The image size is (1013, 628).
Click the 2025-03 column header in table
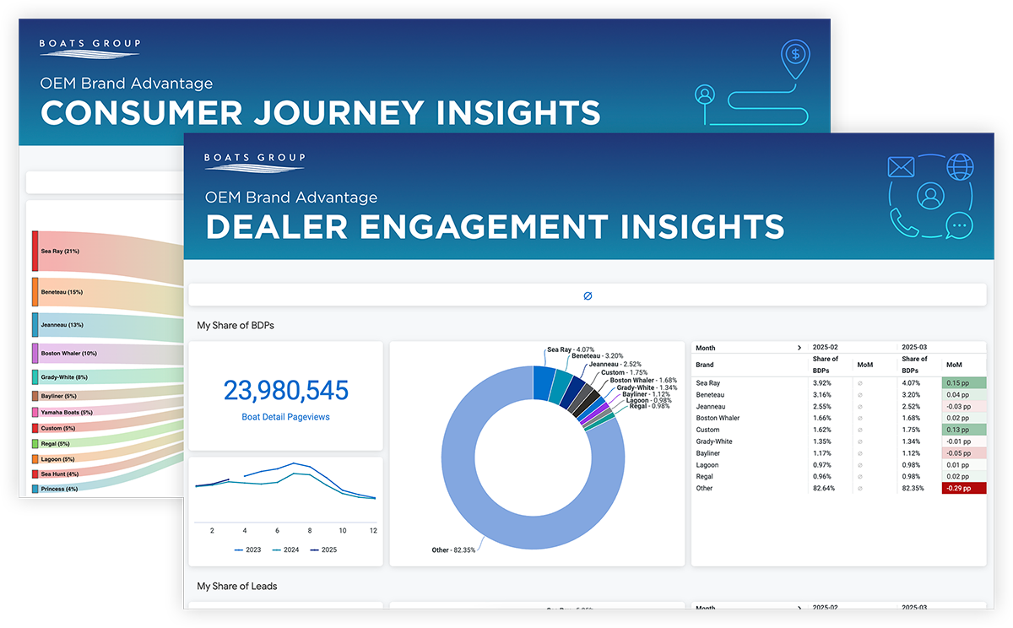coord(915,348)
